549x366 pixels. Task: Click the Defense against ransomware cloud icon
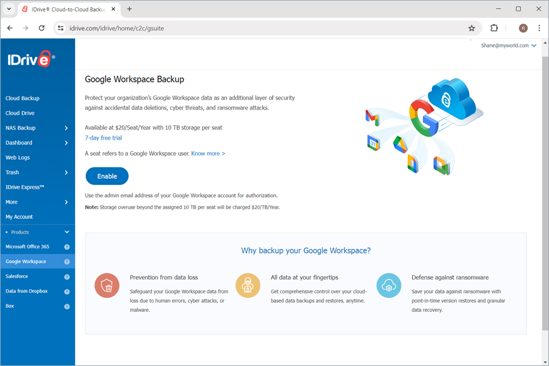coord(389,285)
